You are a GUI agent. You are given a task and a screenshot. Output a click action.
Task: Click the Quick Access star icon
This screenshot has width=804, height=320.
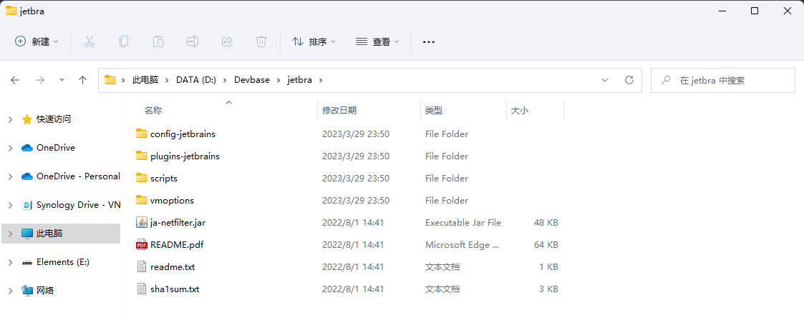pos(27,119)
